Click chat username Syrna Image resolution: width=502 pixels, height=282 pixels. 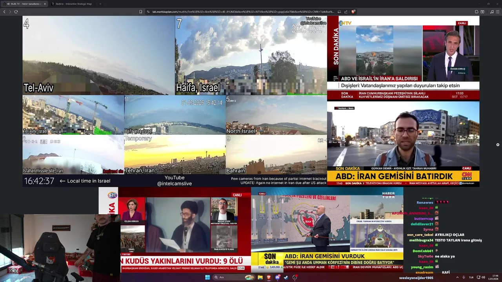click(x=428, y=230)
